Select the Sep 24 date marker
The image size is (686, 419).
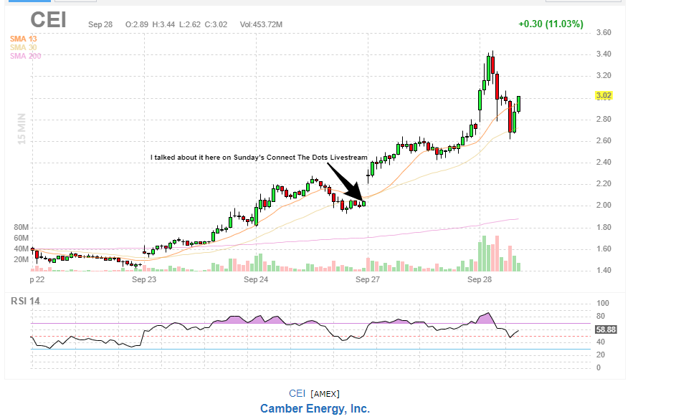pos(256,281)
